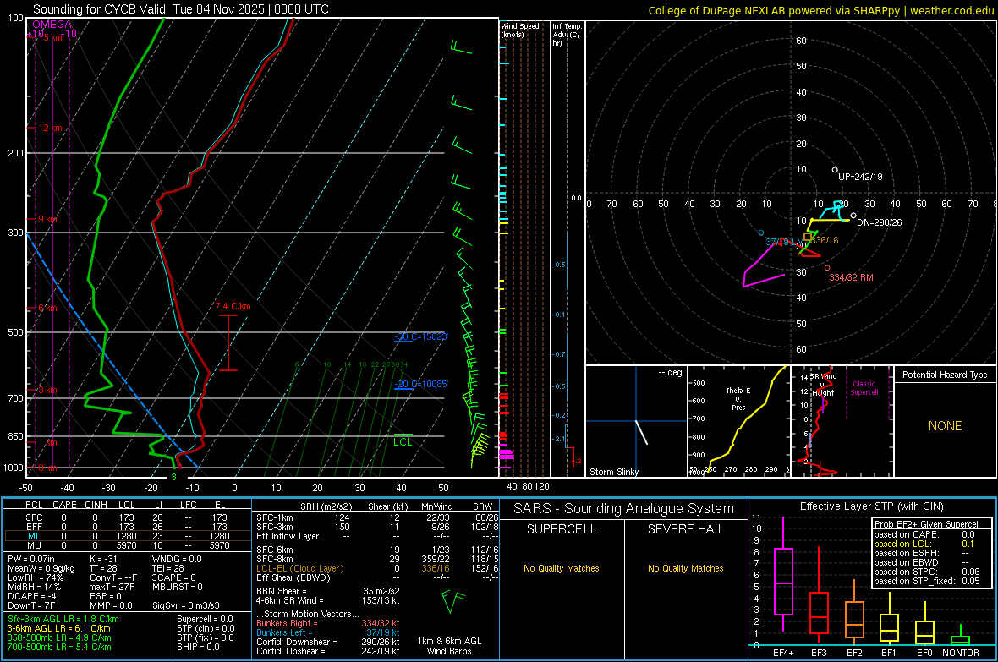Click the Wind Speed (knots) header
This screenshot has height=662, width=998.
[519, 30]
